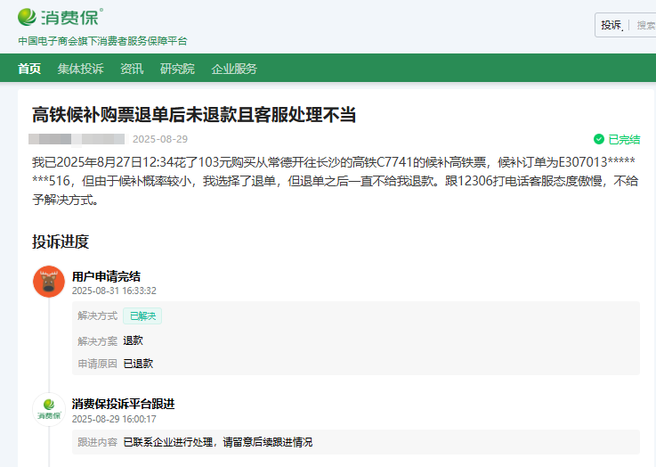The width and height of the screenshot is (656, 467).
Task: Click the slogan 中国电子商会旗下消费者服务保障平台
Action: click(x=103, y=41)
